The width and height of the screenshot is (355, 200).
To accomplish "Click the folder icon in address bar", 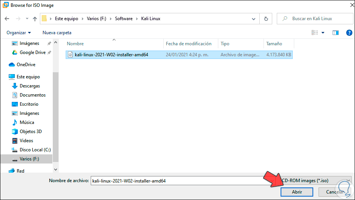I will point(44,19).
